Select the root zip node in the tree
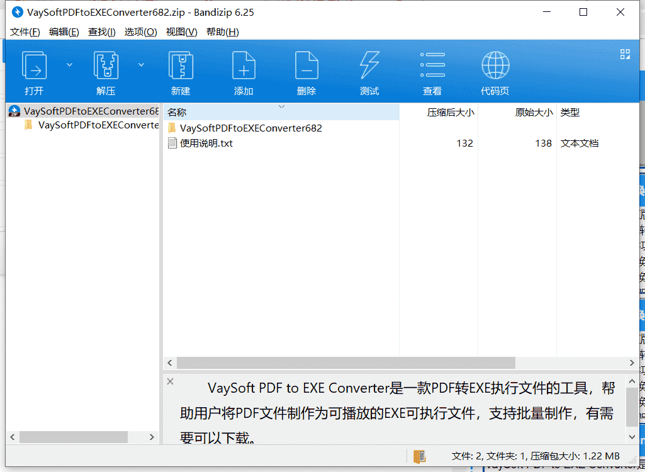The height and width of the screenshot is (472, 645). (84, 111)
